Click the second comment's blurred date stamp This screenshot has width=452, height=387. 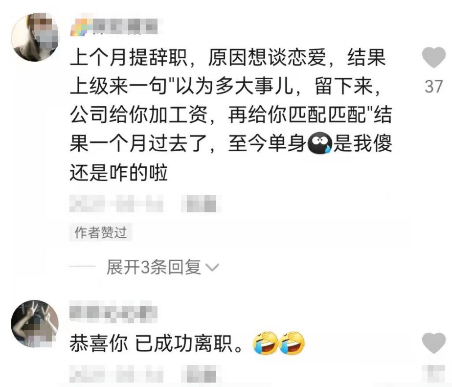tap(116, 374)
